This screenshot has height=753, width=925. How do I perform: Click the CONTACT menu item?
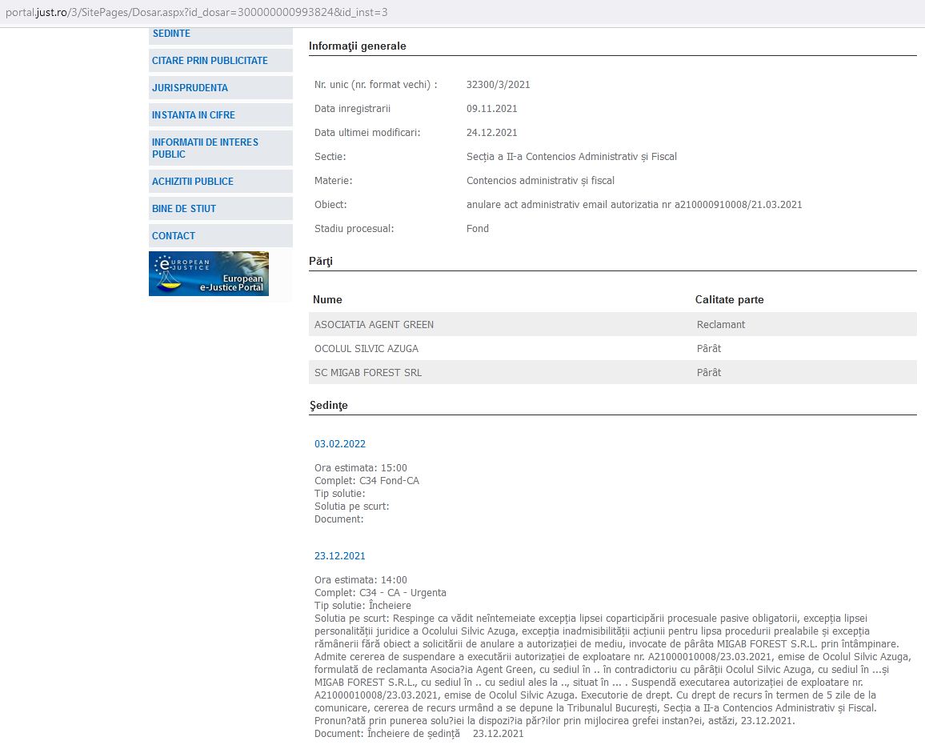coord(174,236)
